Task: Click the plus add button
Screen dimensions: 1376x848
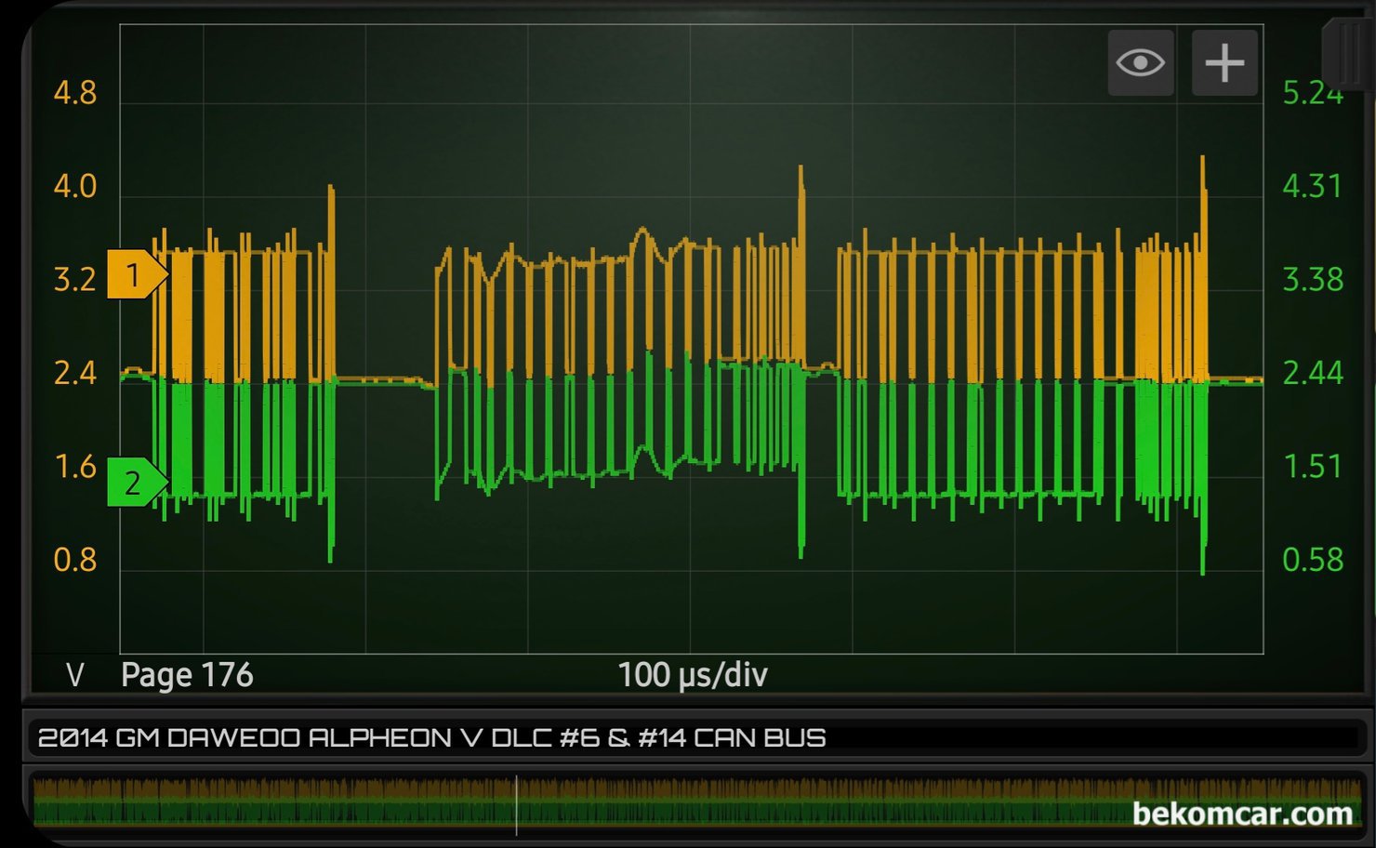Action: pos(1224,63)
